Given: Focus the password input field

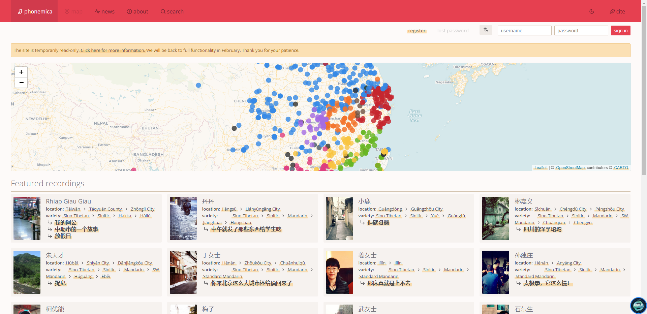Looking at the screenshot, I should (x=581, y=31).
